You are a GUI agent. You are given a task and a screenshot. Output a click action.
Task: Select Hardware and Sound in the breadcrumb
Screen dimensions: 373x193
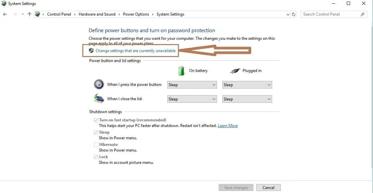coord(97,14)
